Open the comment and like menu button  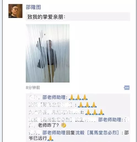point(127,88)
